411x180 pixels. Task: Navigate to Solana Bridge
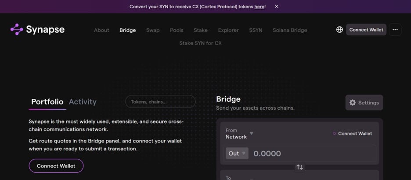pos(290,30)
